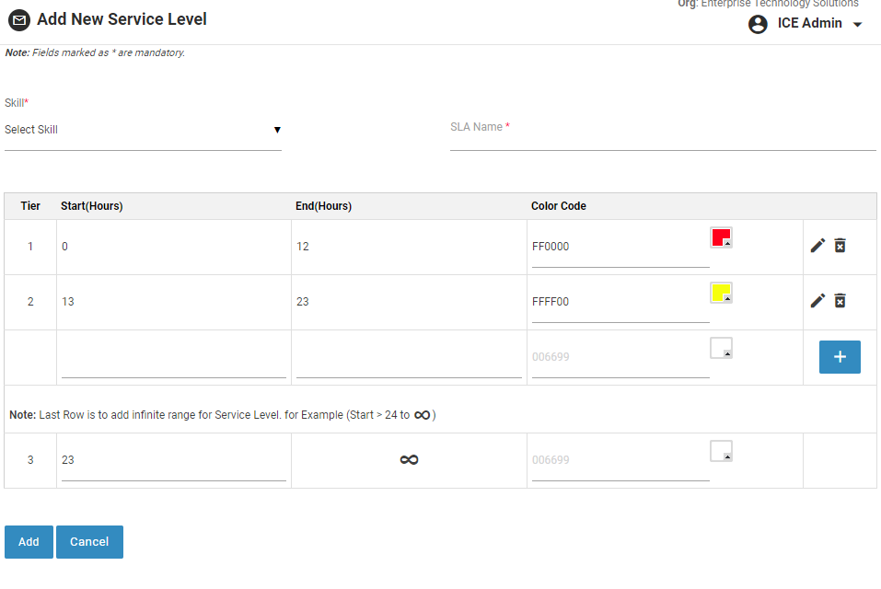Click the edit pencil icon for Tier 1
Screen dimensions: 881x589
(x=817, y=246)
